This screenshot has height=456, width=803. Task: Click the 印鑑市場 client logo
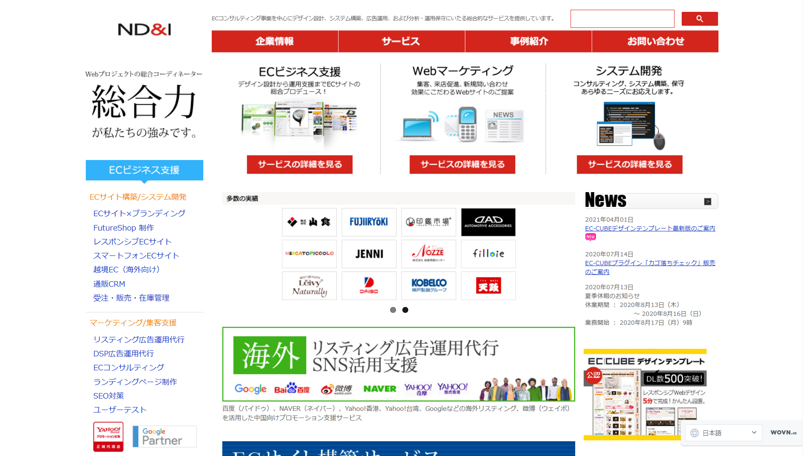429,222
